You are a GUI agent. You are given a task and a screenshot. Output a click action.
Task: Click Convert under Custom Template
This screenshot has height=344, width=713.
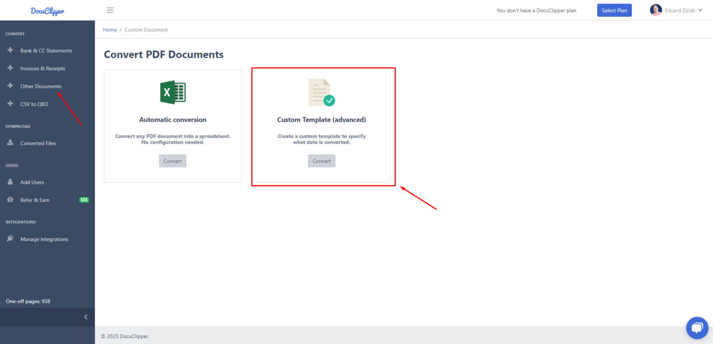[x=321, y=161]
